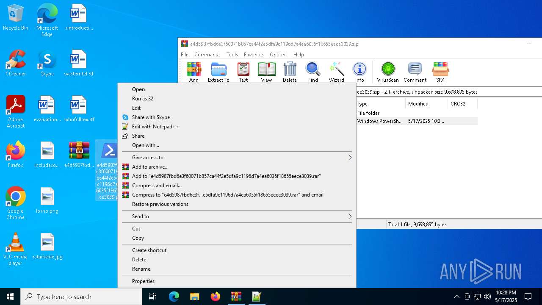Show hidden system tray icons chevron
This screenshot has height=305, width=542.
pyautogui.click(x=456, y=297)
